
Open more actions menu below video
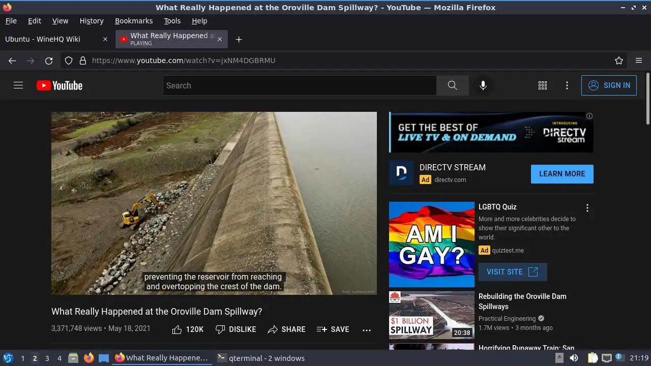(x=367, y=330)
